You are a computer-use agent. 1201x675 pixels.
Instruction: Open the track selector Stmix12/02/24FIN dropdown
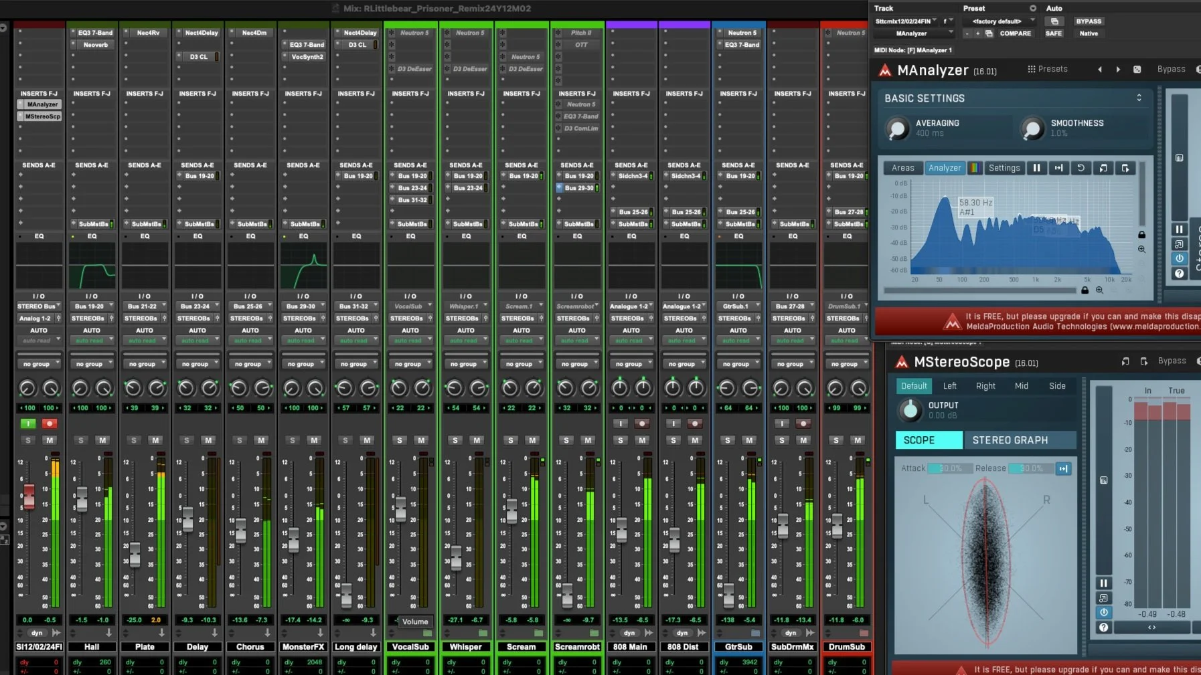(x=906, y=21)
